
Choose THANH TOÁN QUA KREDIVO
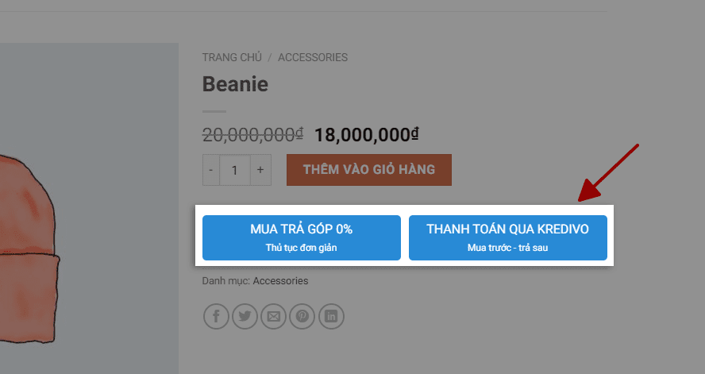507,237
